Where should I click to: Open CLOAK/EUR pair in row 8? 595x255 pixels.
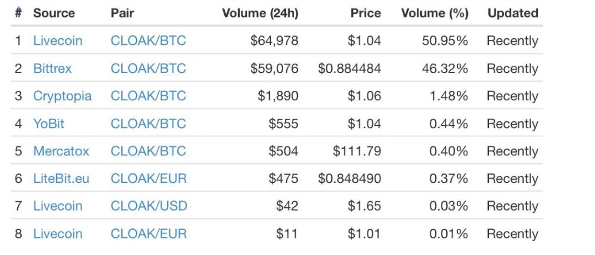149,233
